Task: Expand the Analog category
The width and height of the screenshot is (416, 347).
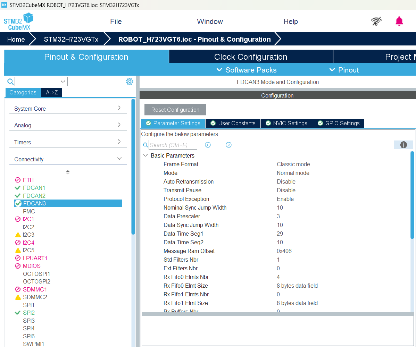Action: [68, 125]
